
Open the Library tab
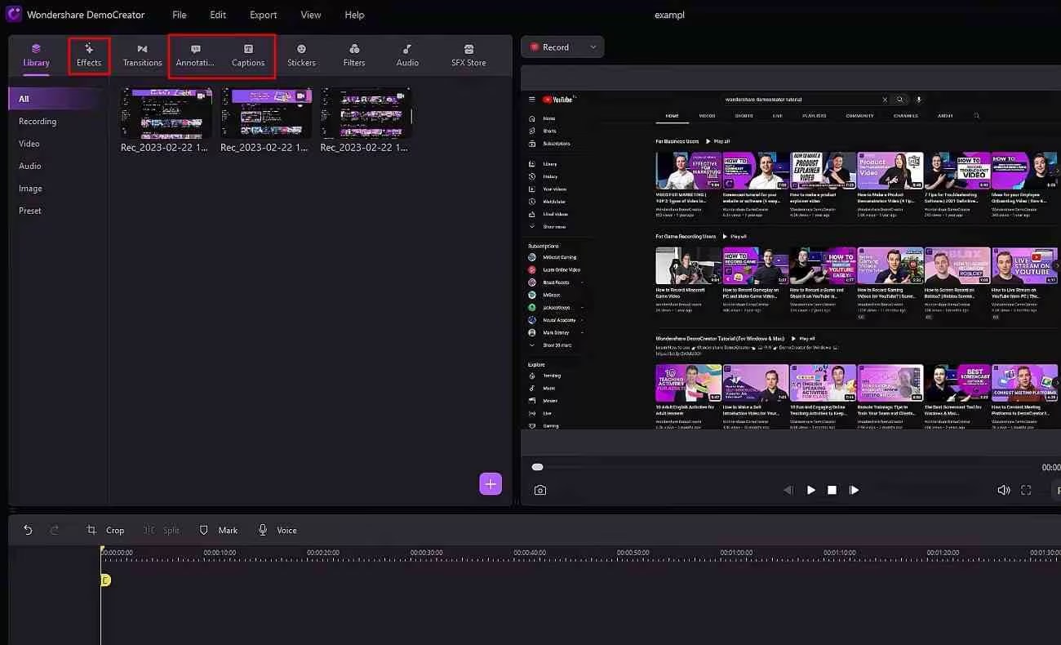(36, 56)
